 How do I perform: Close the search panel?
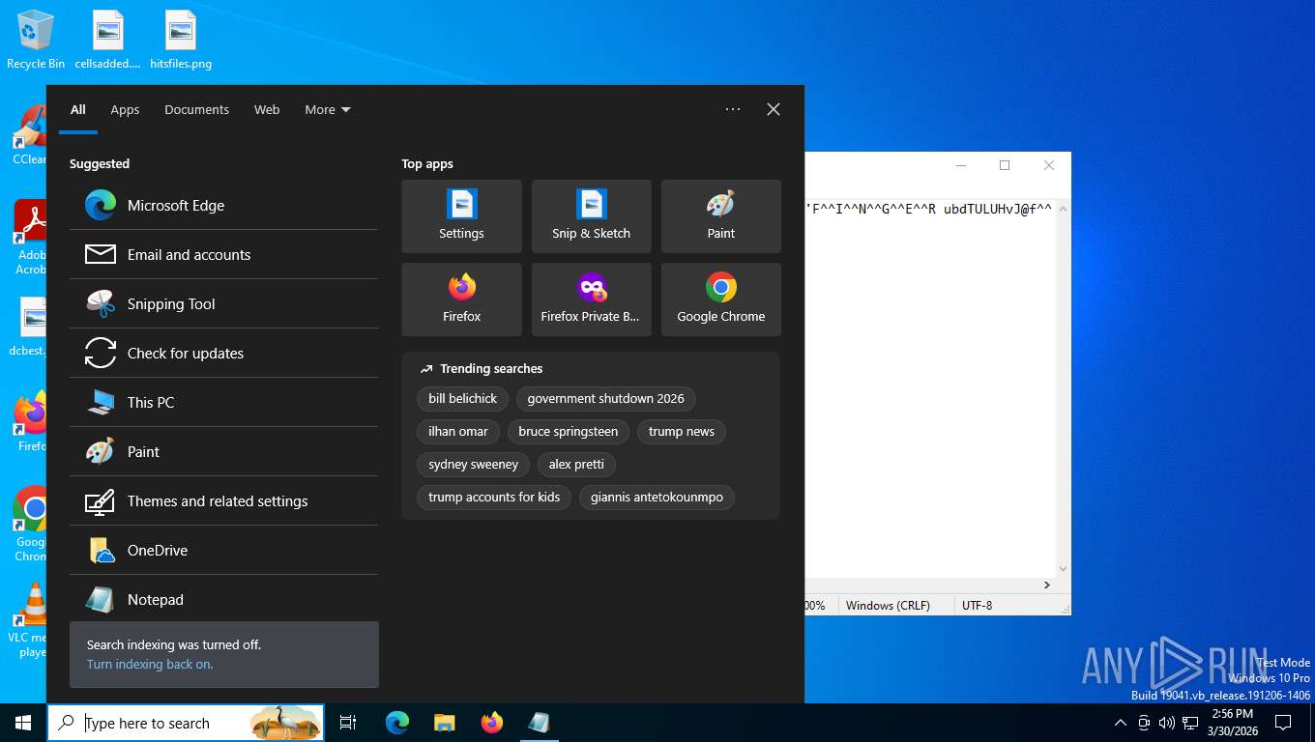coord(774,109)
